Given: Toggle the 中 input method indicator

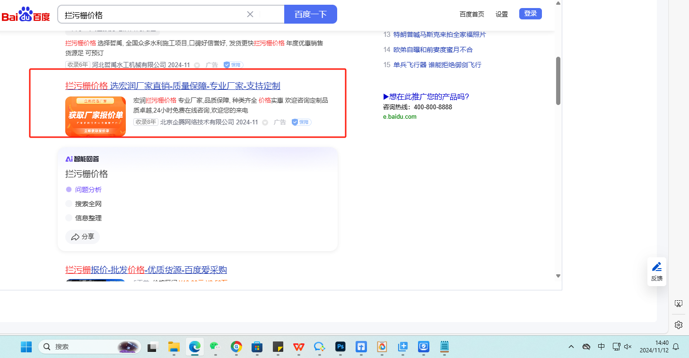Looking at the screenshot, I should [x=601, y=347].
